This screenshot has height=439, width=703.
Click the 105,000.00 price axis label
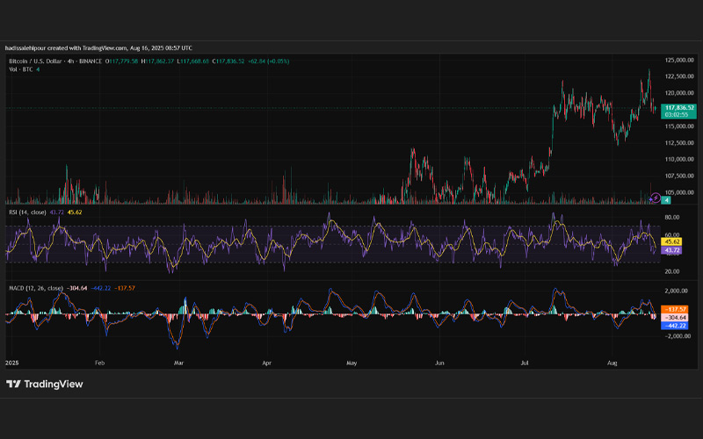(x=678, y=192)
